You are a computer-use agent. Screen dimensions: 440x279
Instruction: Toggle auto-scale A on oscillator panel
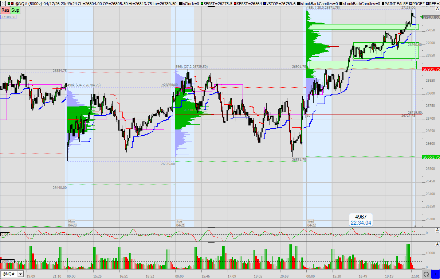tap(437, 230)
